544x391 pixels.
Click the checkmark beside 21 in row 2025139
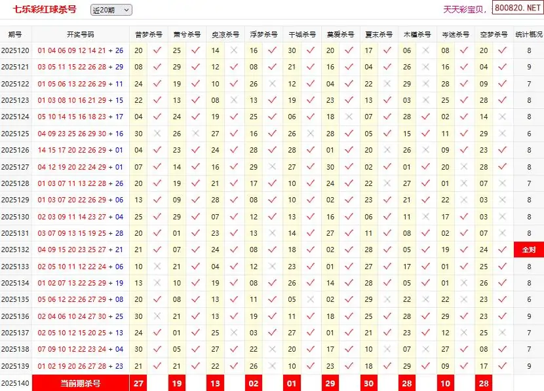click(157, 367)
